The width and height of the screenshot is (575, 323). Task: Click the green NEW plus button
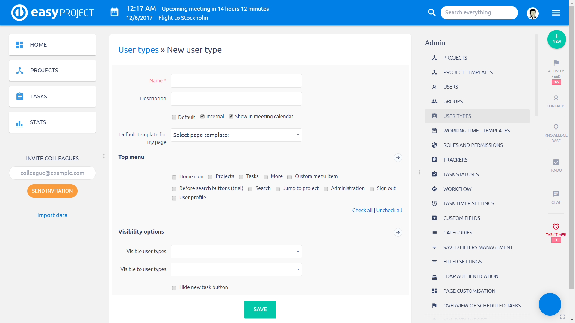click(x=556, y=39)
